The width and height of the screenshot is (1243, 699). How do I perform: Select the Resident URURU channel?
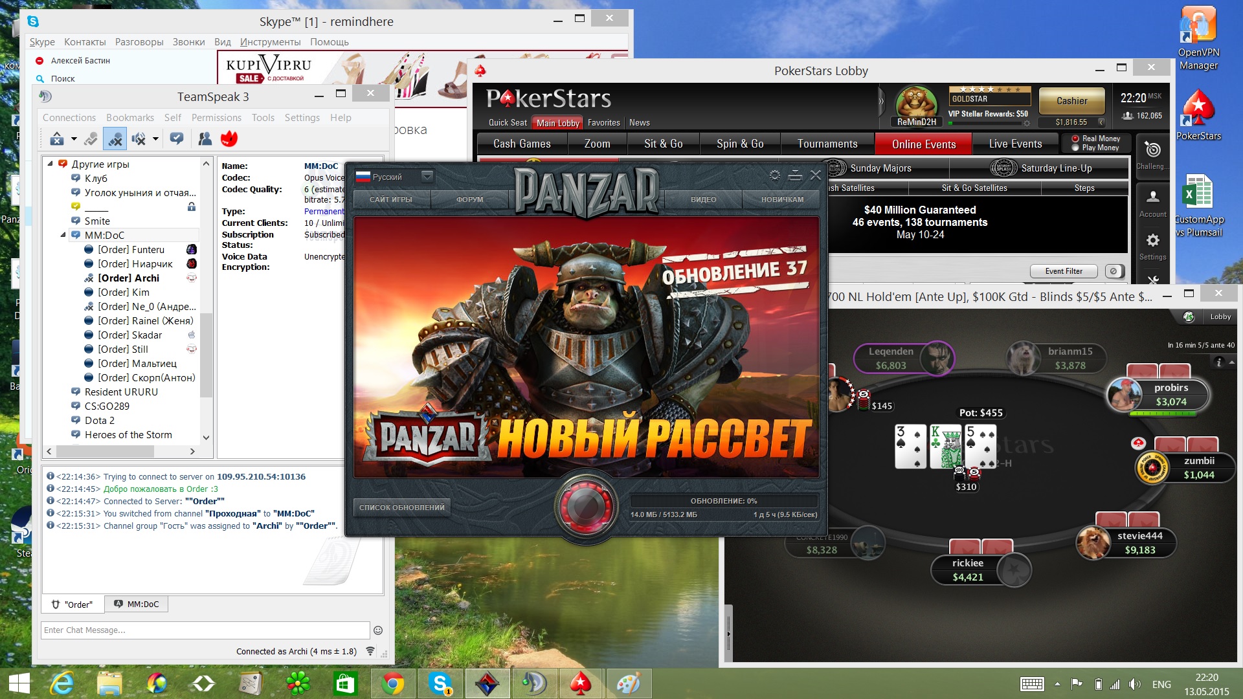[x=121, y=392]
